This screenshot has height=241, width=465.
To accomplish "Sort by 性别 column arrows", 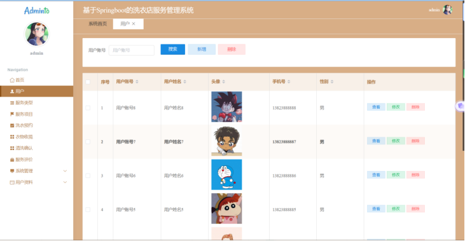I will (x=332, y=81).
